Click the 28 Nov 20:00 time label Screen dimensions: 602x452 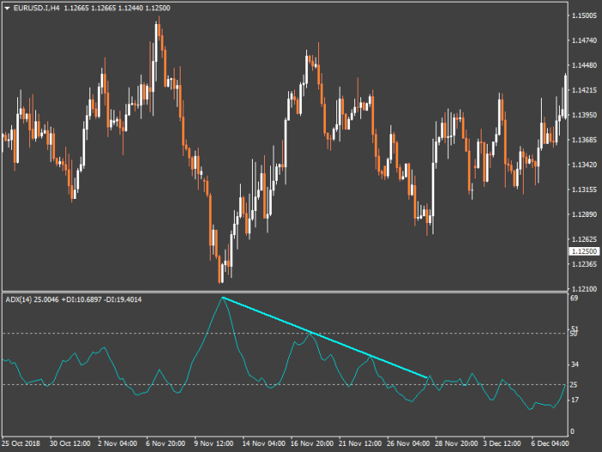tap(457, 443)
